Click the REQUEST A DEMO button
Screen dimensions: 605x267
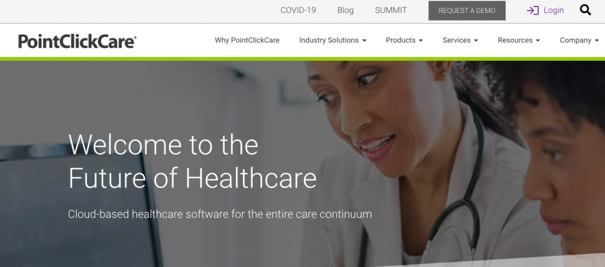pyautogui.click(x=467, y=11)
